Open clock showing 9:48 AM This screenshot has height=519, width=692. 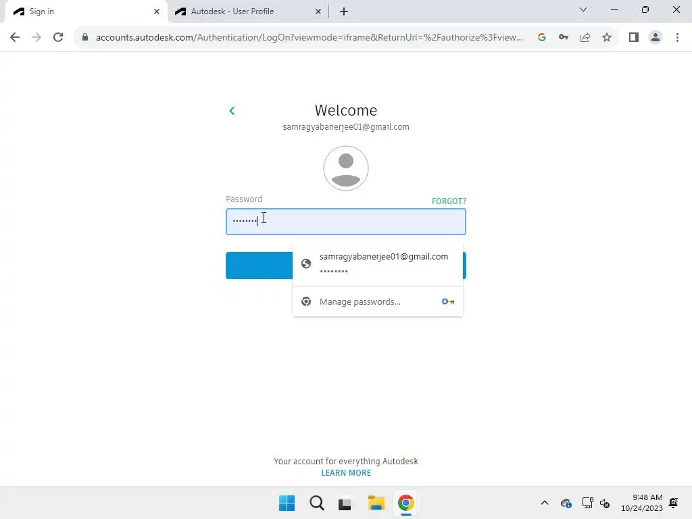[642, 503]
